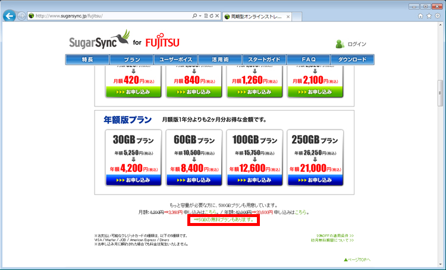Open the Tools gear icon

438,16
